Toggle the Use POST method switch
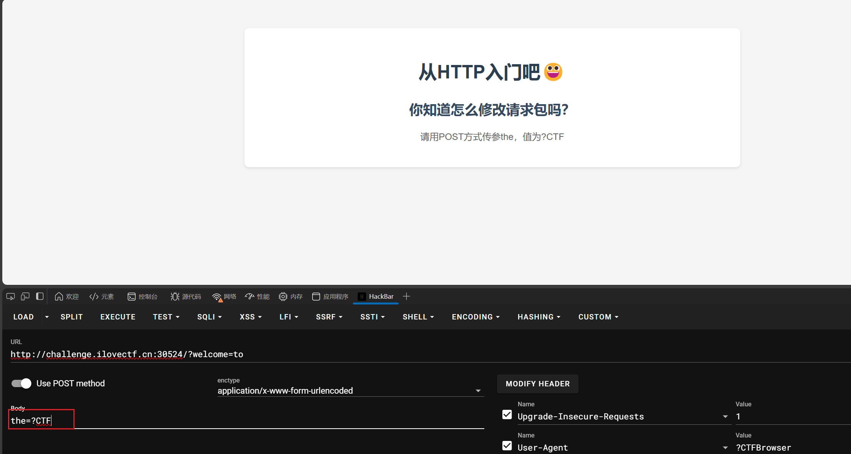851x454 pixels. coord(22,383)
